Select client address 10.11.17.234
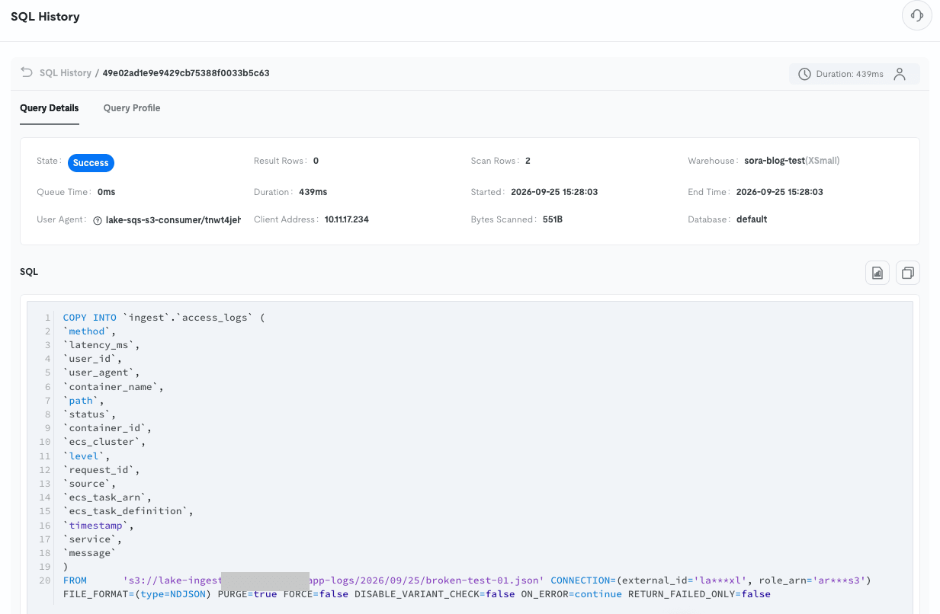The height and width of the screenshot is (614, 940). tap(347, 219)
